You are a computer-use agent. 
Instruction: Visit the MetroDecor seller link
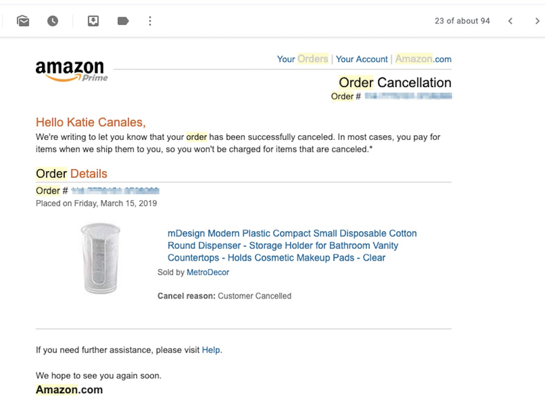(x=208, y=272)
